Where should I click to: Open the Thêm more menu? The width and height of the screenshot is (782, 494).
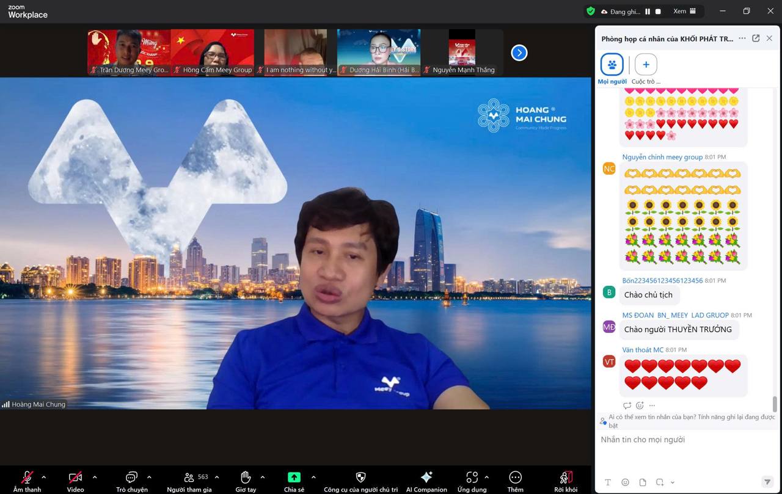[515, 481]
